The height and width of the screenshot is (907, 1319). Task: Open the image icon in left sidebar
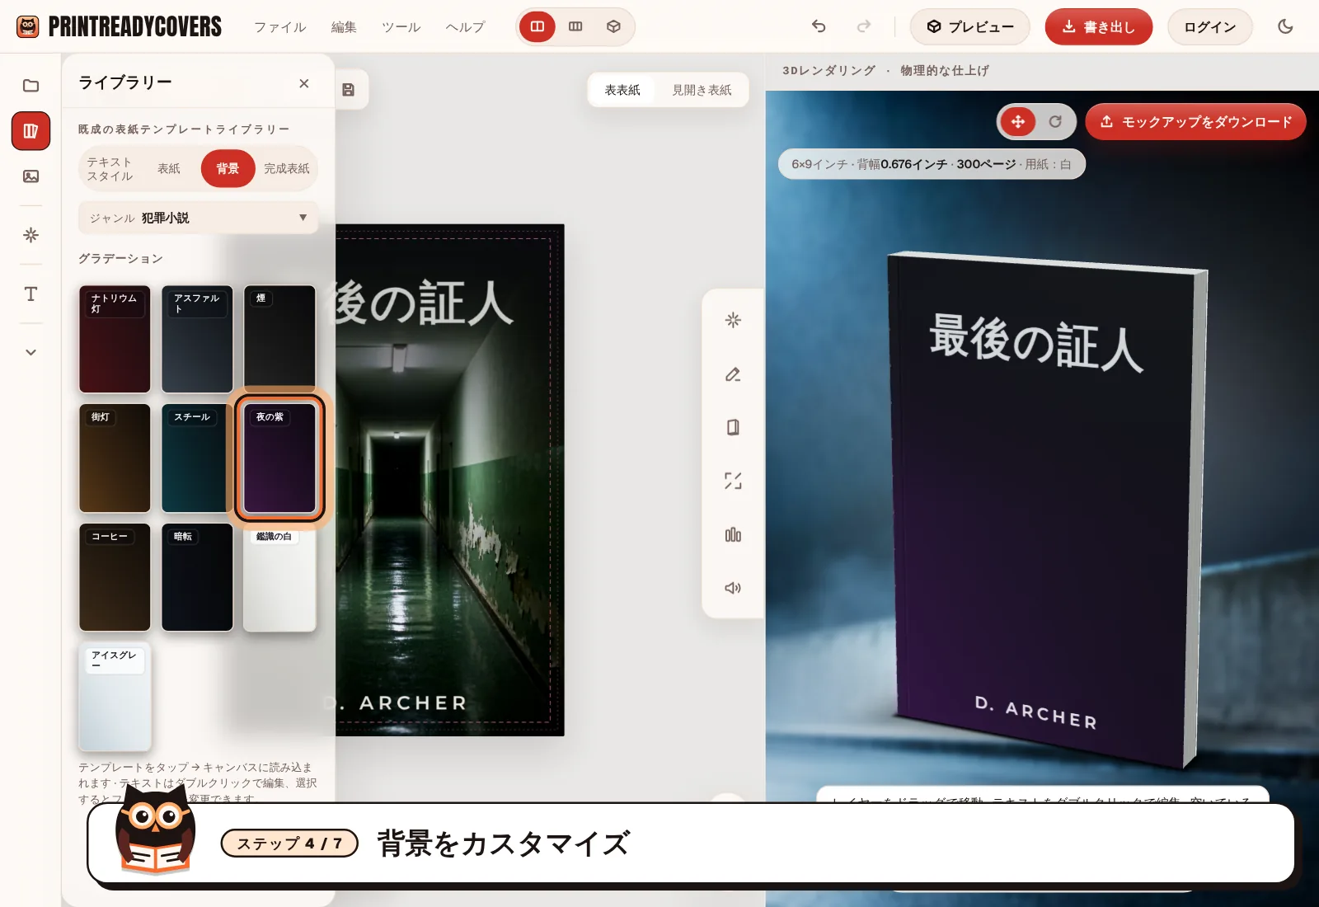(x=31, y=176)
